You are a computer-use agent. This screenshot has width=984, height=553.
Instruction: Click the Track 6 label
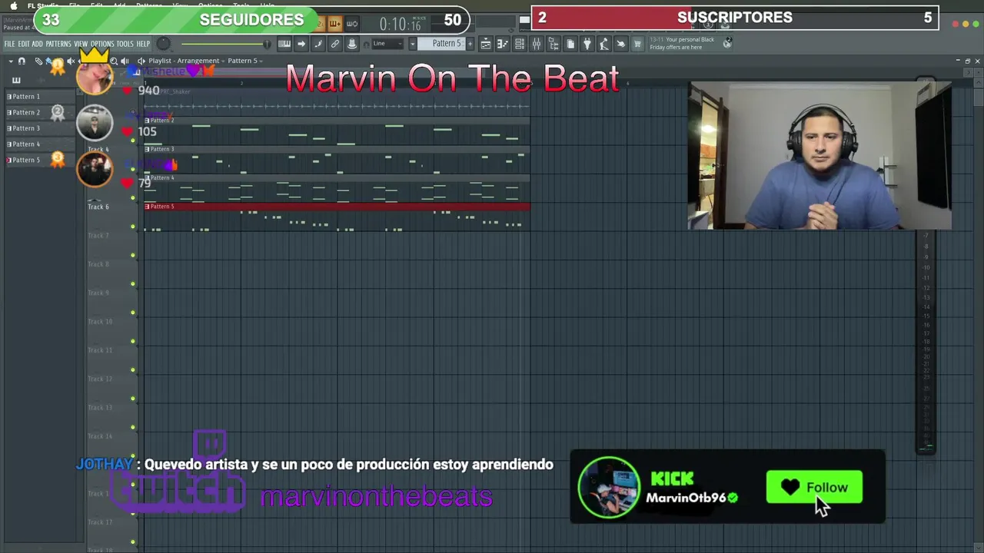[98, 207]
